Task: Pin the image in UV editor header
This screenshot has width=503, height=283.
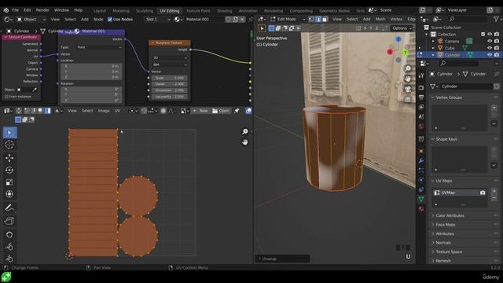Action: [237, 111]
